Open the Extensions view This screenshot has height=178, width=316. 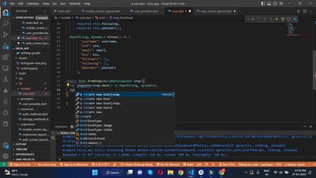[5, 57]
